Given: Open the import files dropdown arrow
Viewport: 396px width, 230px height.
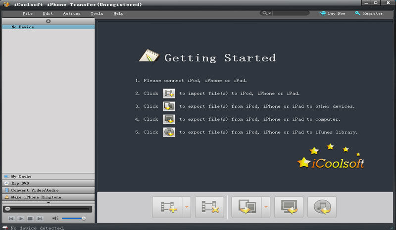Looking at the screenshot, I should click(187, 207).
